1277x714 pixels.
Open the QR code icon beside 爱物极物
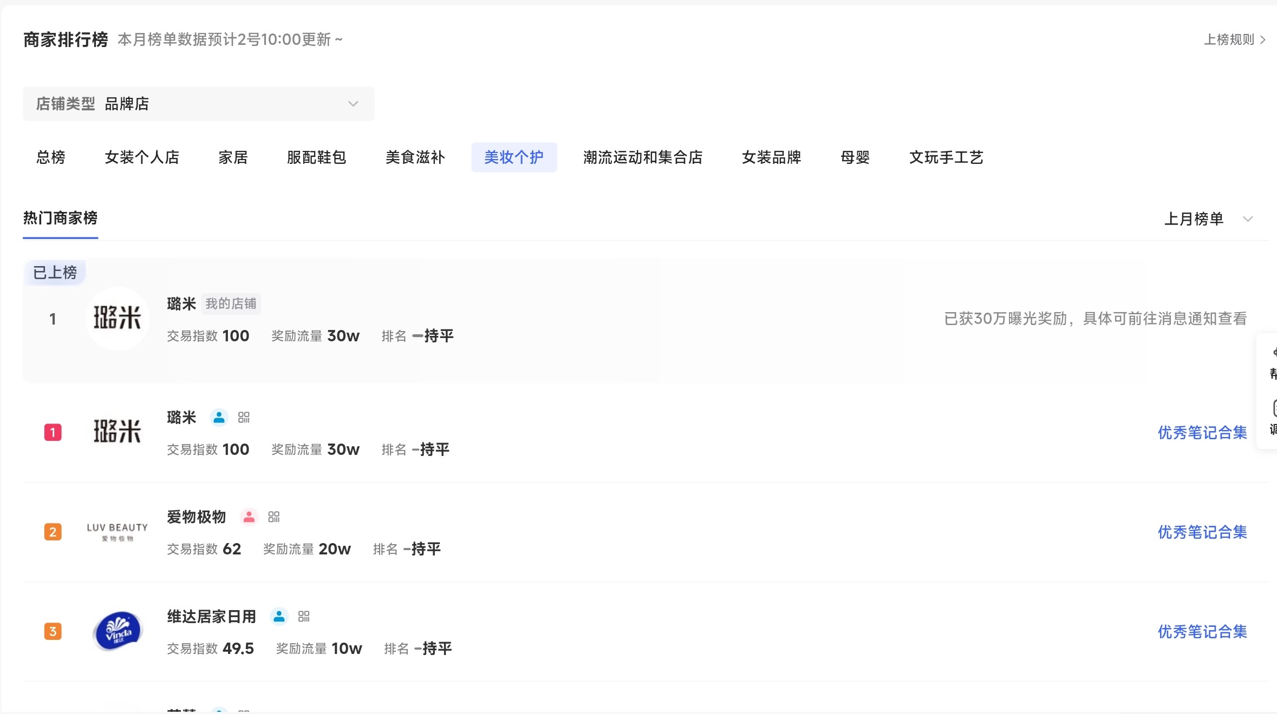coord(274,517)
